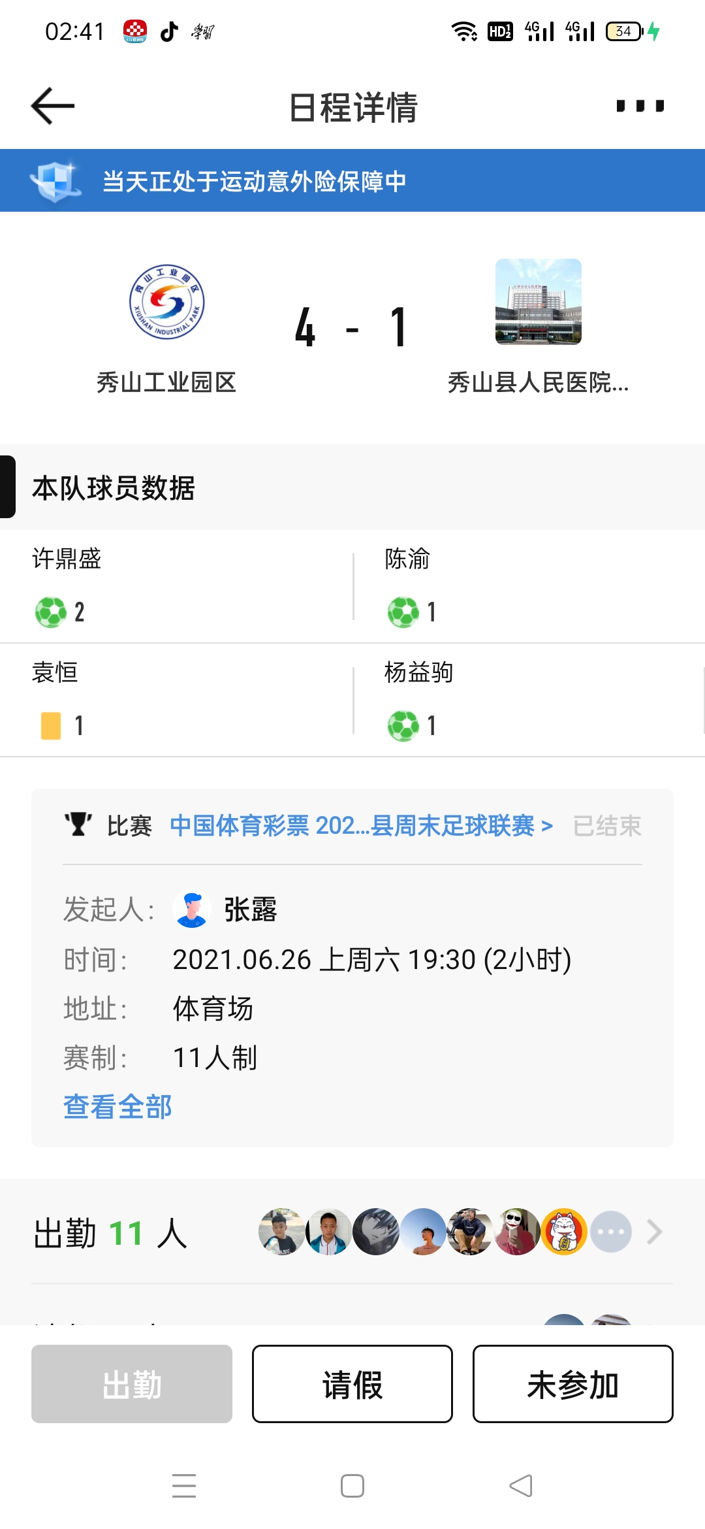Open the three-dot more menu

click(x=640, y=106)
